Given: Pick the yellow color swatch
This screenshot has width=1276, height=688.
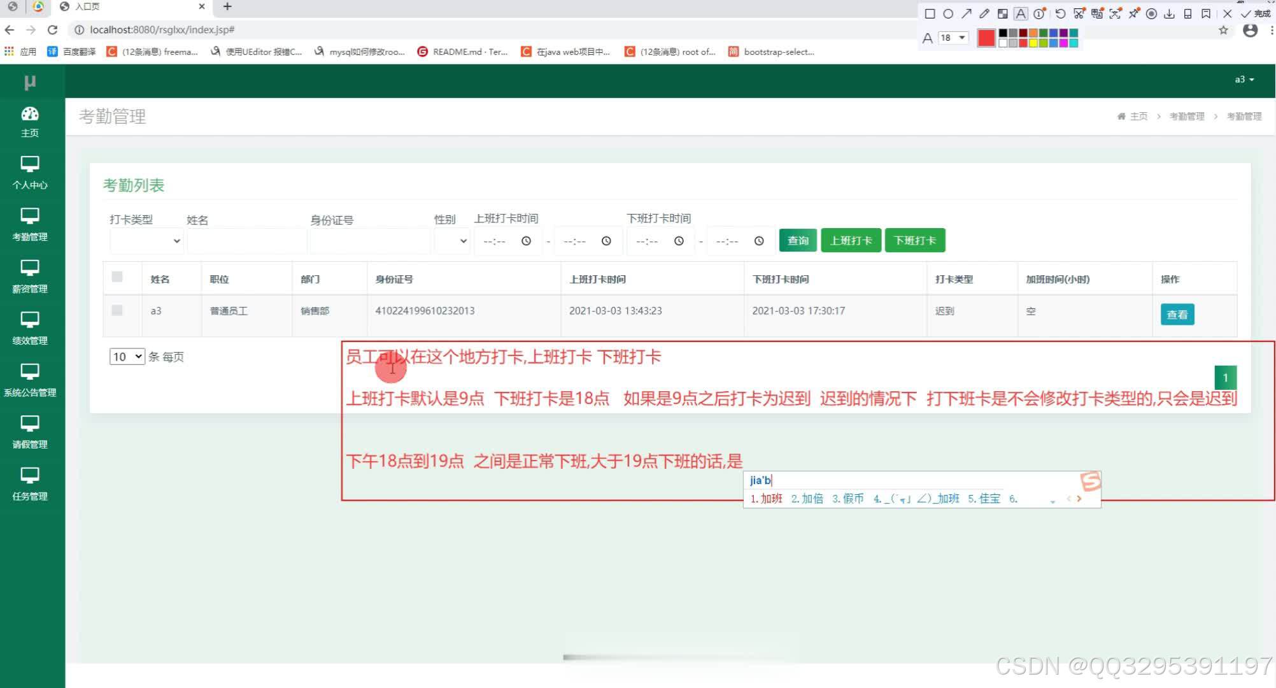Looking at the screenshot, I should click(1033, 43).
